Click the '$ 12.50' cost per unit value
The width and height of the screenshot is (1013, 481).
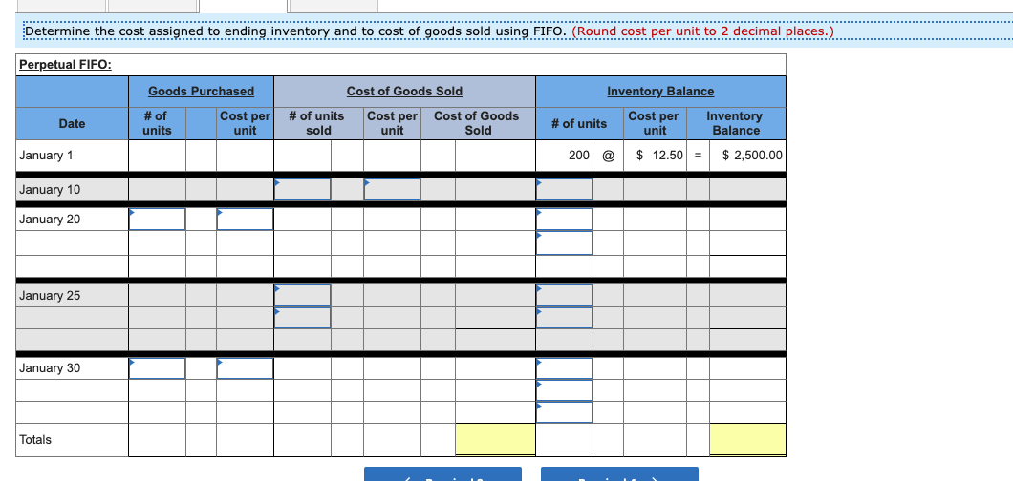coord(659,156)
